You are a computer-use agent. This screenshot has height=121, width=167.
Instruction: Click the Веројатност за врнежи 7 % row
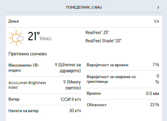point(123,65)
